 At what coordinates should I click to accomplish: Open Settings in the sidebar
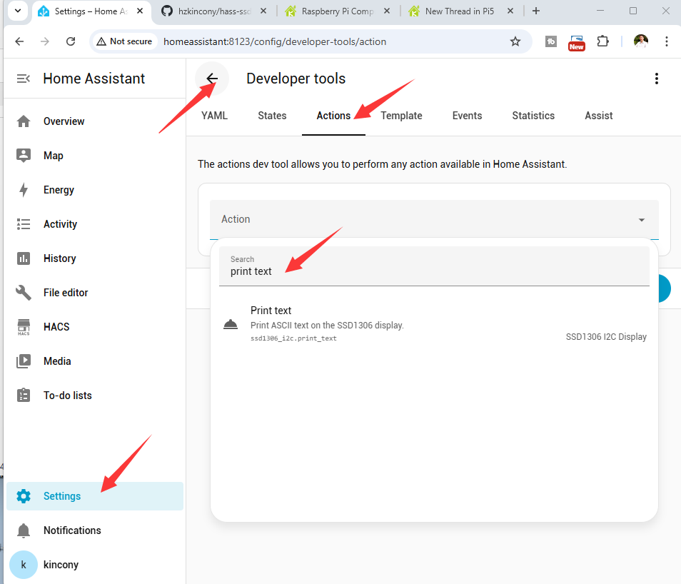tap(62, 496)
